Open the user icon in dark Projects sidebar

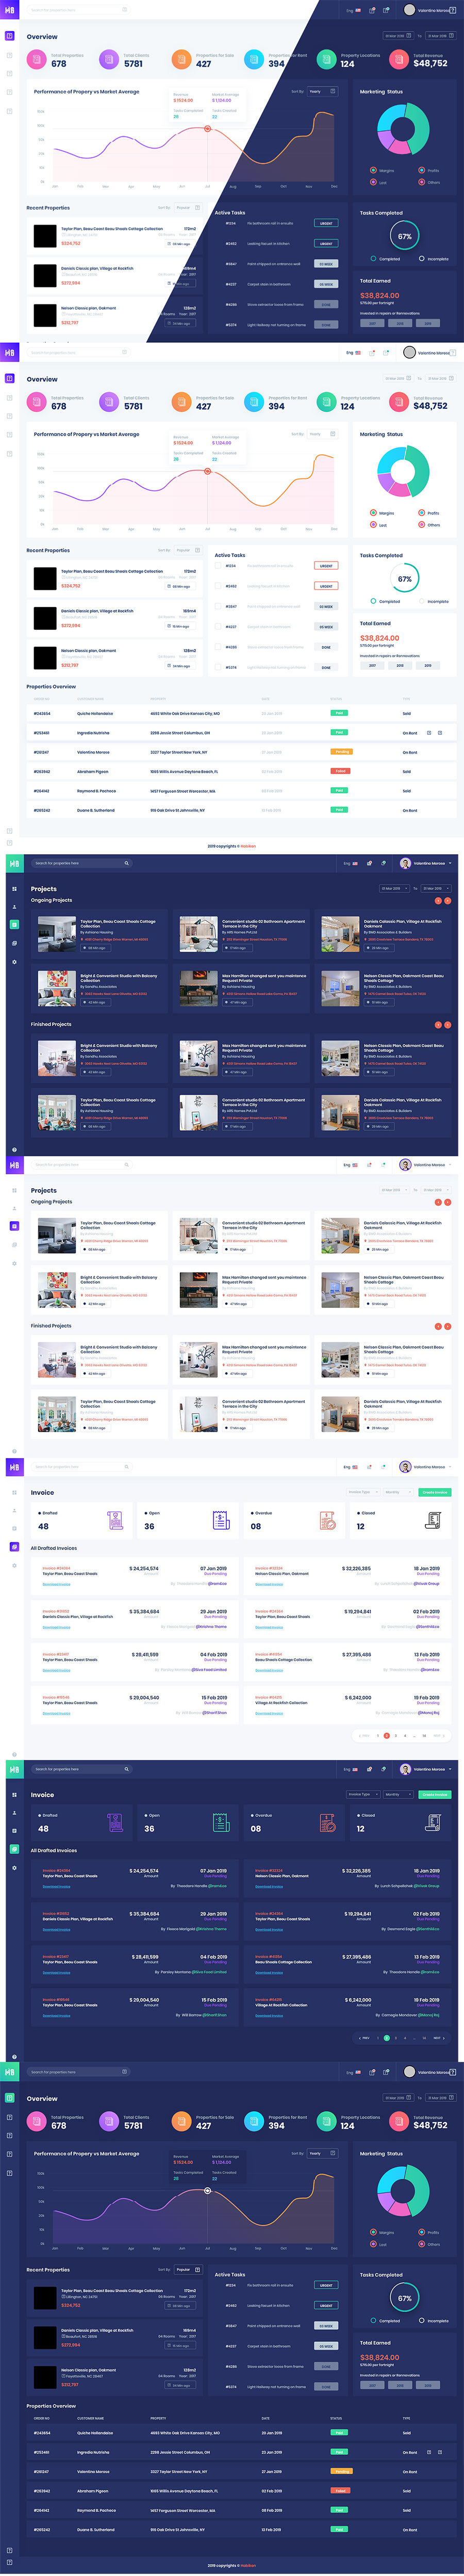tap(14, 906)
